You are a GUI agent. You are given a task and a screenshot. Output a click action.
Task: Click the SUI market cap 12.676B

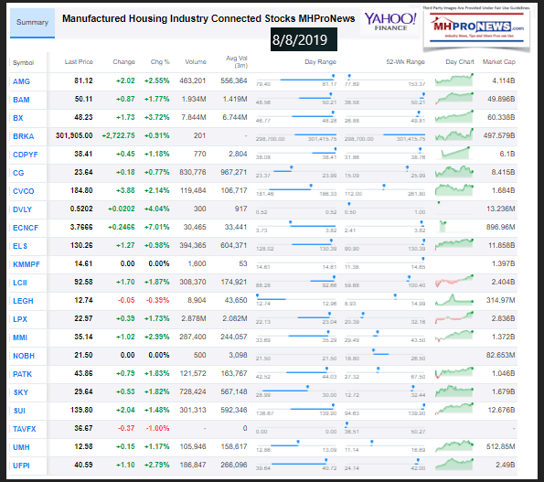pos(501,410)
